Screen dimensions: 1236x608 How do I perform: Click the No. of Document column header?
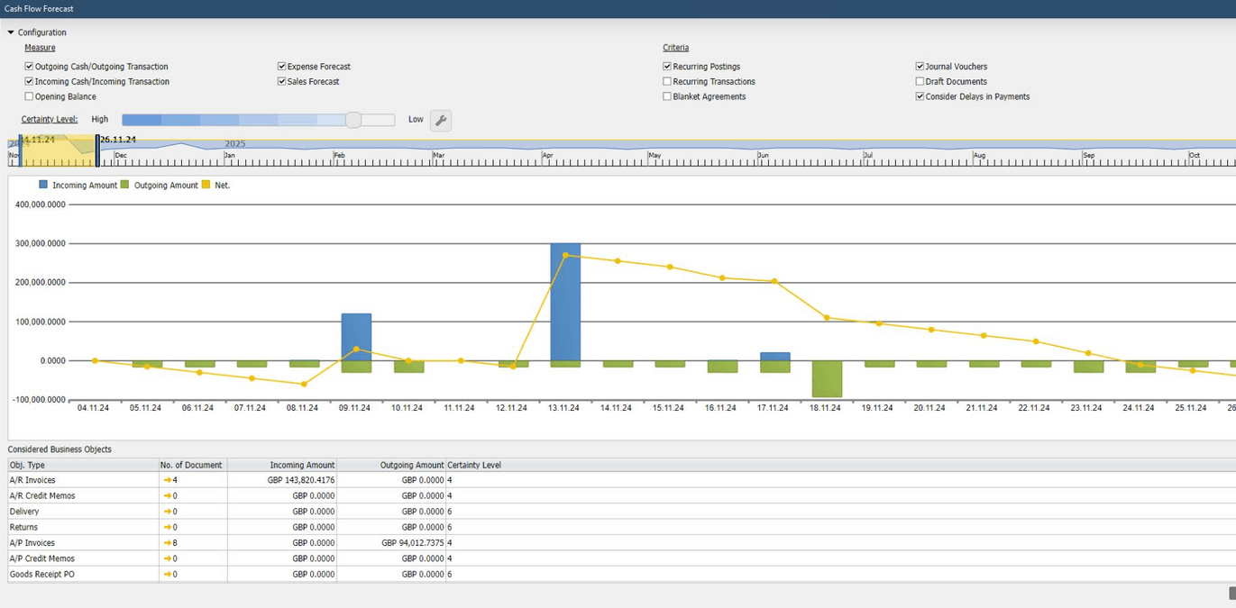point(193,465)
